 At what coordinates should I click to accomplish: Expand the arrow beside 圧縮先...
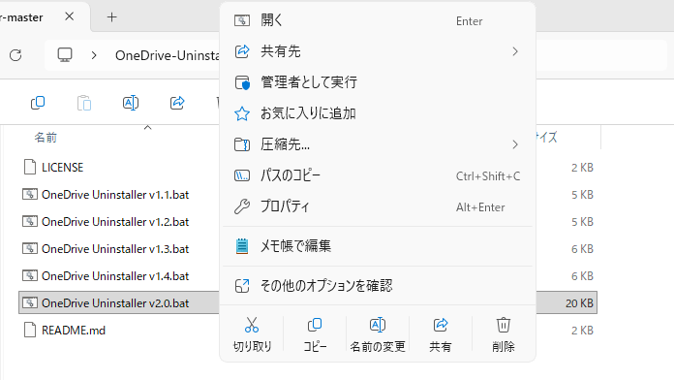click(x=515, y=144)
